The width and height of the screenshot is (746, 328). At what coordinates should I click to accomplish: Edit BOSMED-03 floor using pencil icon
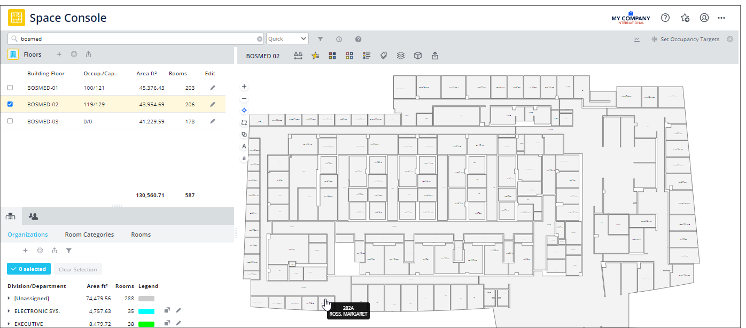(x=212, y=121)
